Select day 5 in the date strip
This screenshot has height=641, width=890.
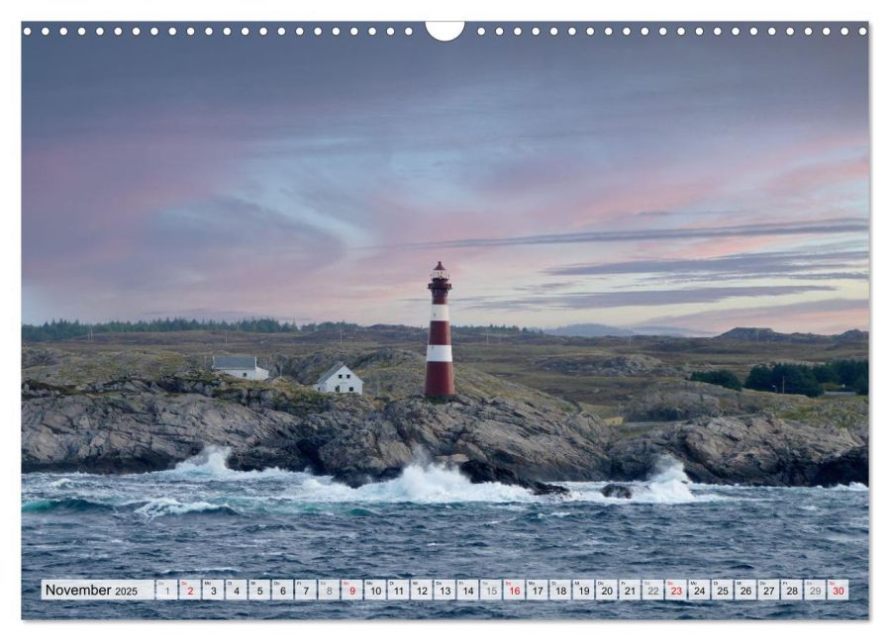point(259,591)
